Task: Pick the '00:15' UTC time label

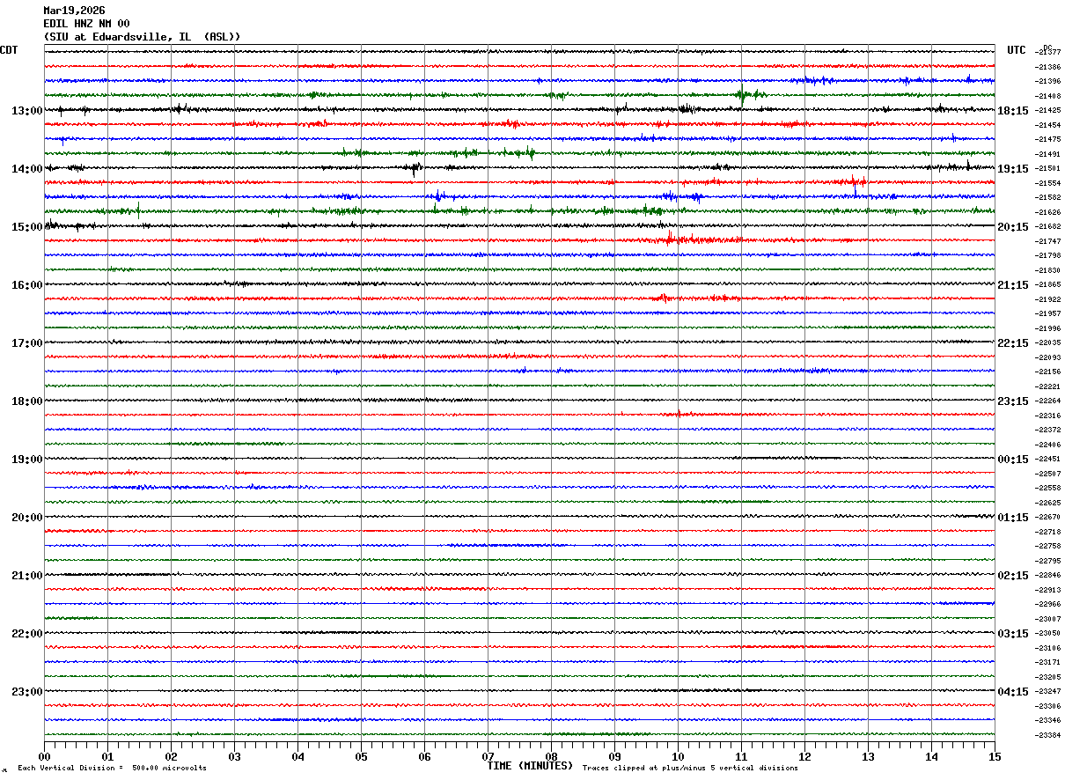Action: [x=1013, y=460]
